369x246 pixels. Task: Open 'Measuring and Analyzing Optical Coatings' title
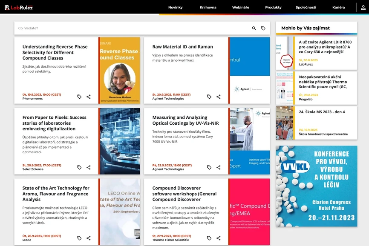185,120
